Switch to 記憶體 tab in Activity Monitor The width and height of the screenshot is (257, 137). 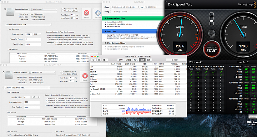128,60
